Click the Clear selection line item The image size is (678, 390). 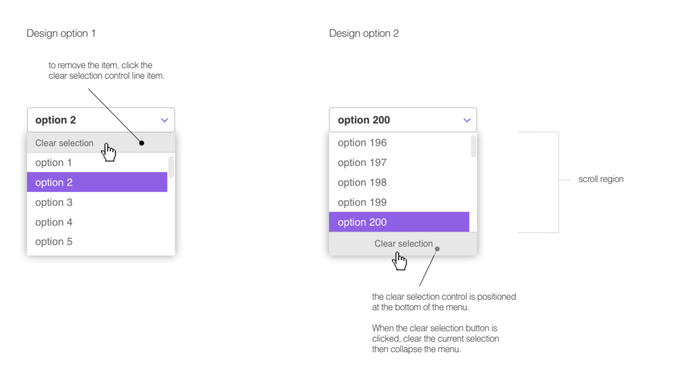64,143
